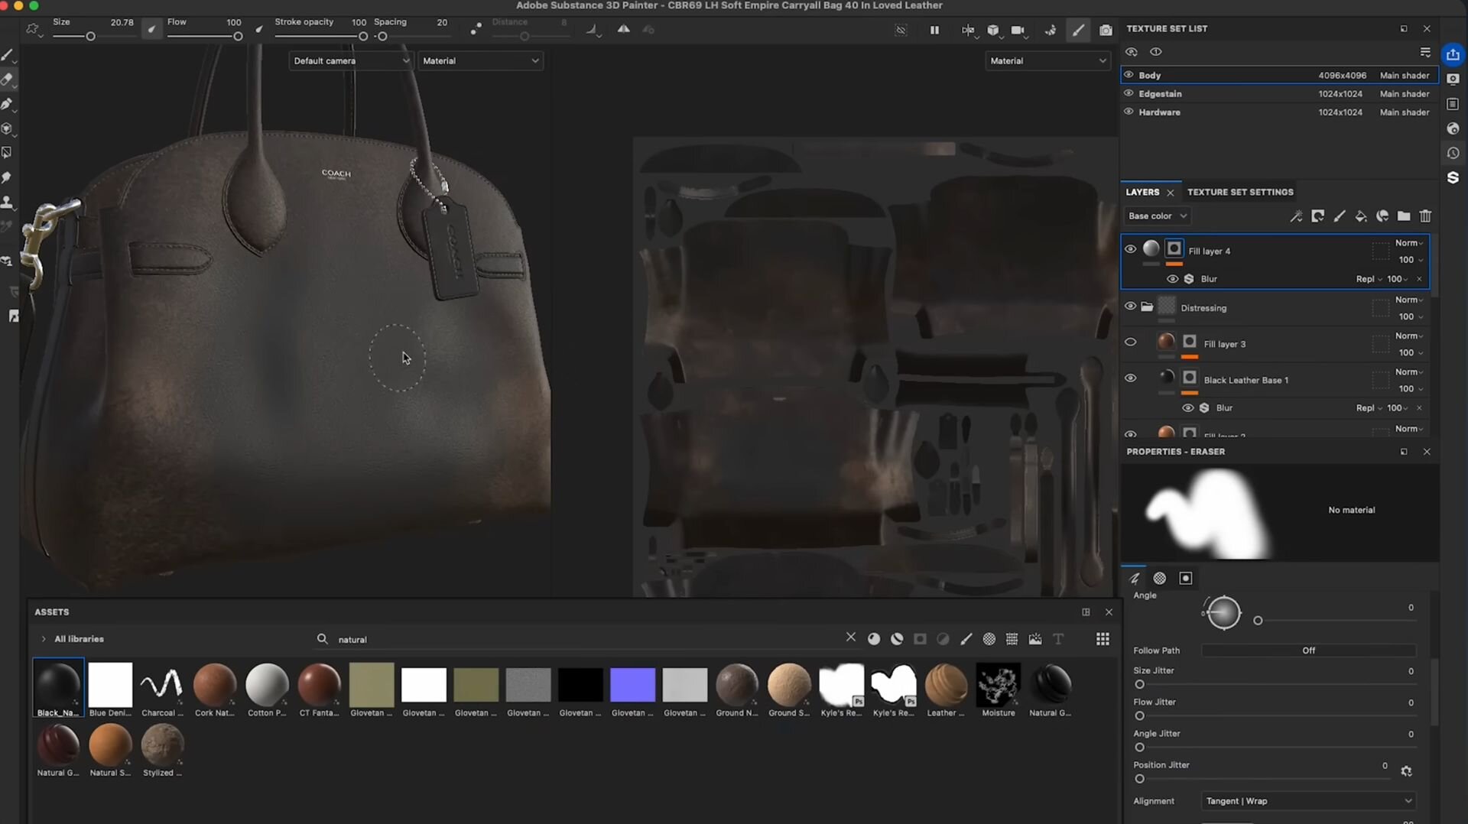
Task: Hide Blur filter under Black Leather Base 1
Action: pyautogui.click(x=1187, y=408)
